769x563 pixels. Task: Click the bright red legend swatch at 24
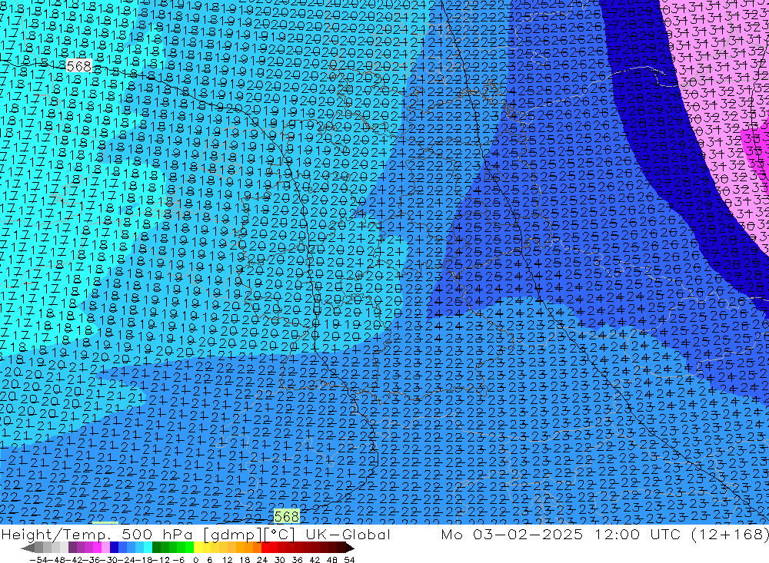[x=265, y=548]
